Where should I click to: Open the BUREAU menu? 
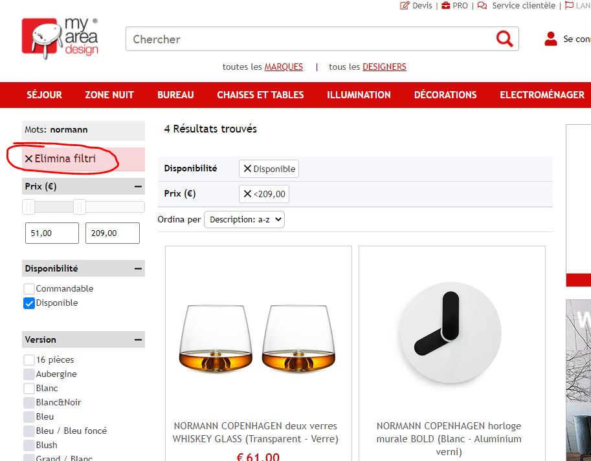pos(175,95)
